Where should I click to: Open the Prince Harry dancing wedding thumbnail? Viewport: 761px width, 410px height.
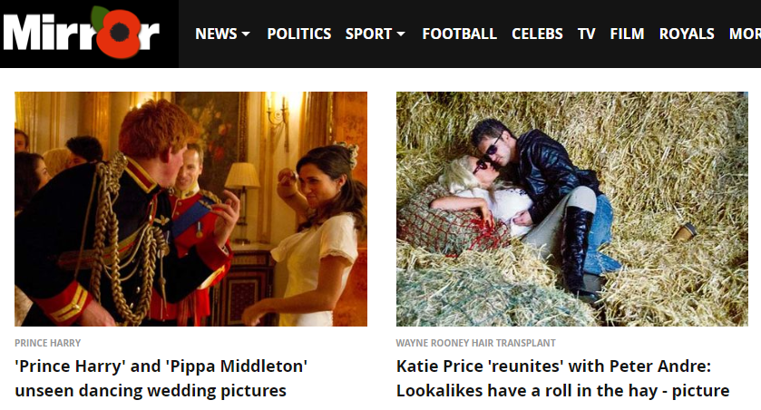[x=190, y=209]
